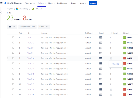Image resolution: width=138 pixels, height=98 pixels.
Task: Open dataset icon for TRAC-16
Action: point(101,79)
